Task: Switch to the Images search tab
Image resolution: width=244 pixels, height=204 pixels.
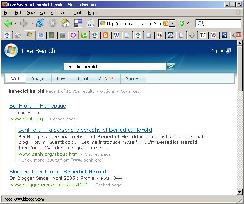Action: click(x=39, y=79)
